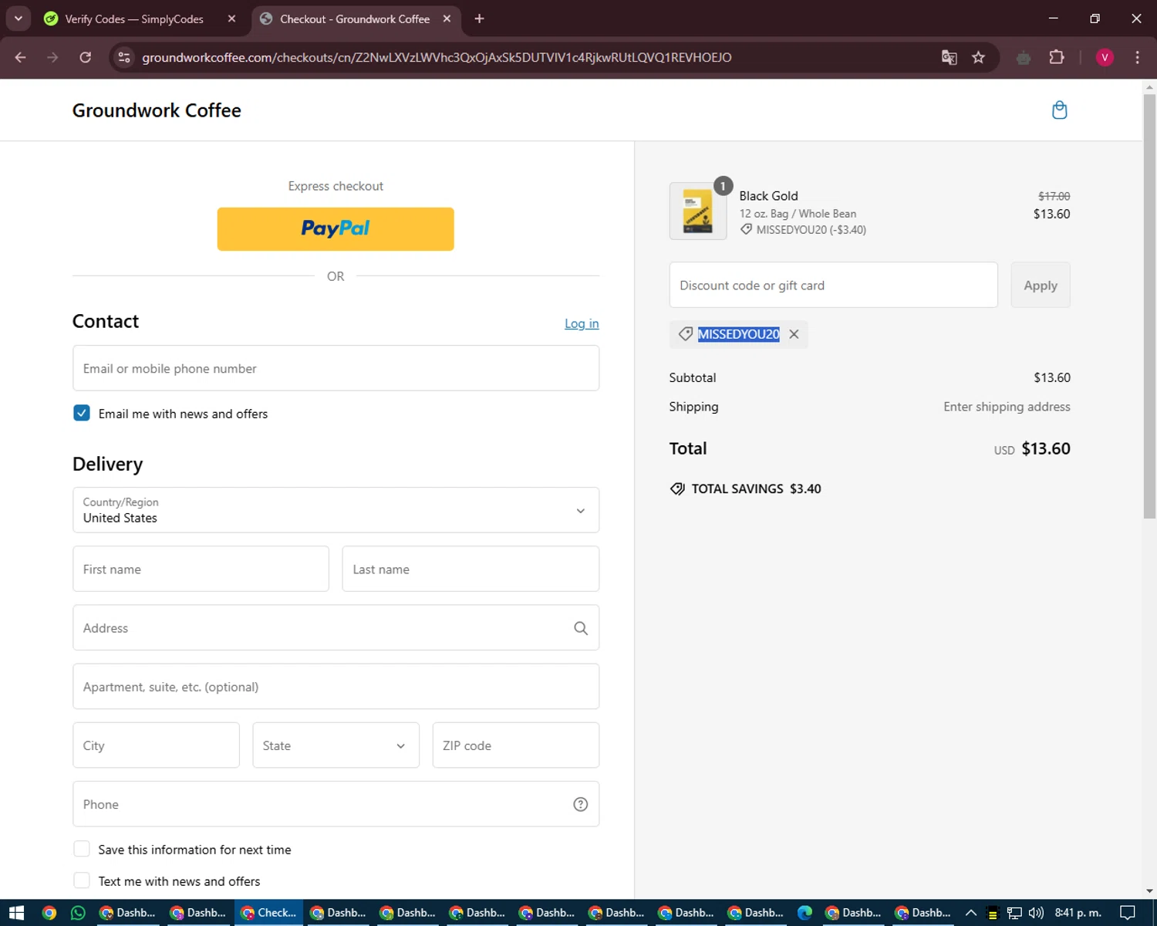The image size is (1157, 926).
Task: Focus the Email or mobile phone number field
Action: click(336, 368)
